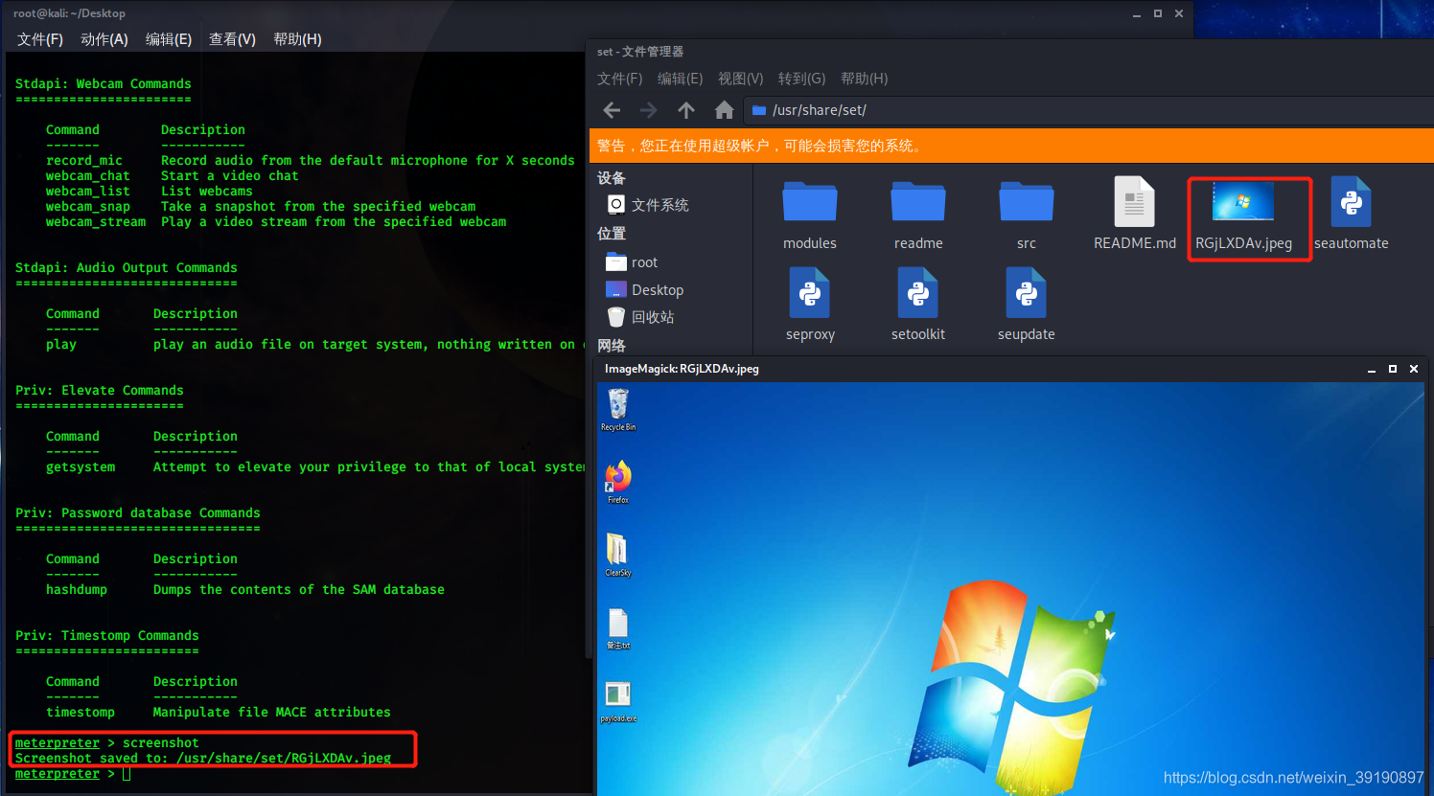This screenshot has height=796, width=1434.
Task: Open 文件系统 in the sidebar
Action: coord(649,205)
